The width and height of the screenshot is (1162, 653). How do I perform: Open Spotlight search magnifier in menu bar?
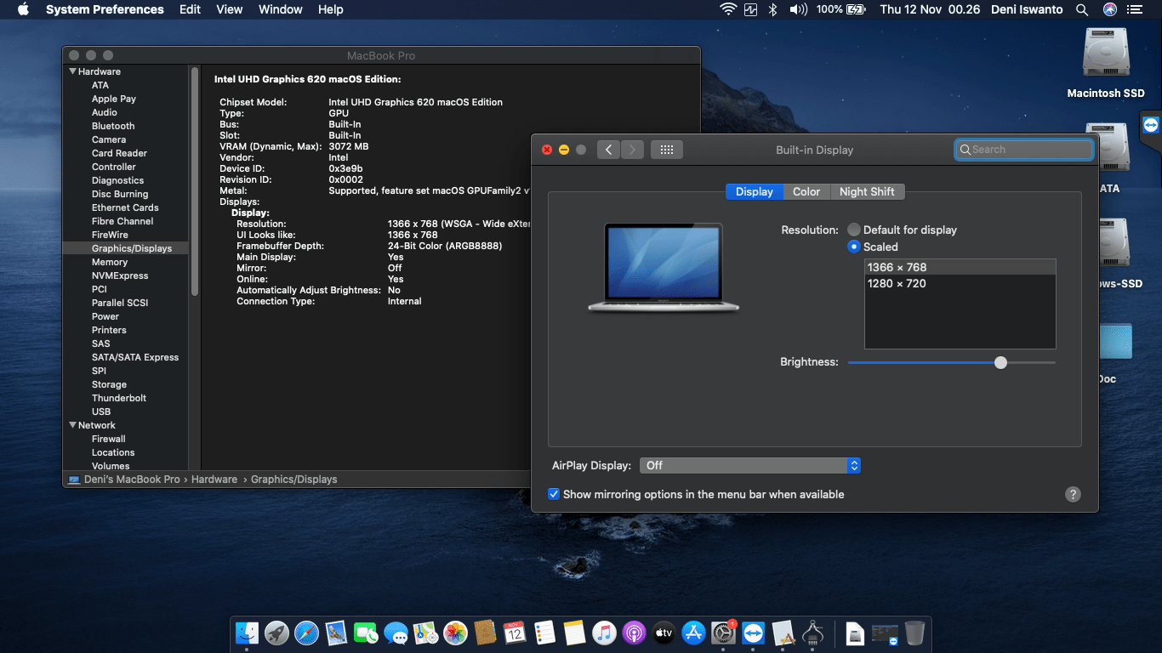(1082, 9)
